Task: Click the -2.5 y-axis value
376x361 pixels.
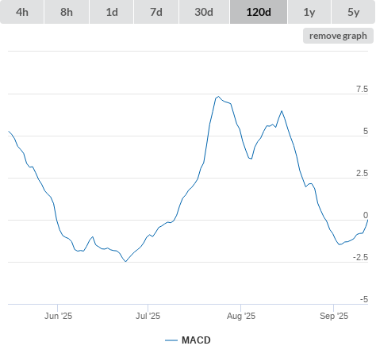Action: [361, 257]
